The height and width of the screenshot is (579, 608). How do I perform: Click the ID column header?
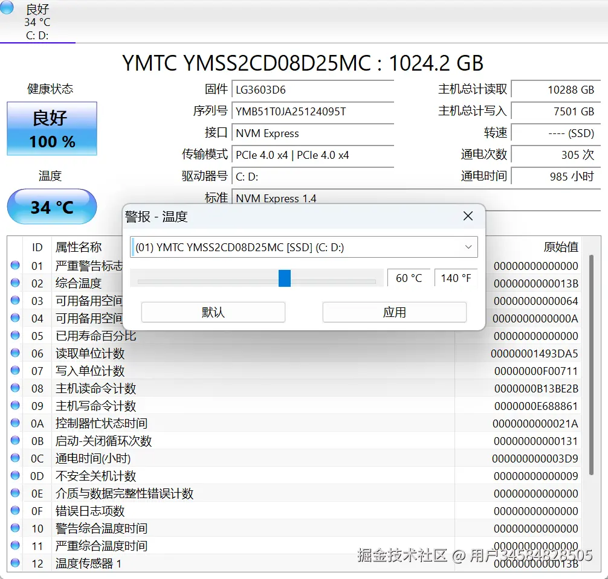[37, 247]
